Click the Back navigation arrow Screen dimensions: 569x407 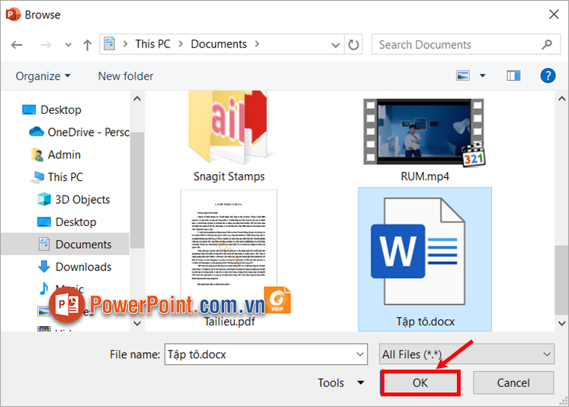coord(17,45)
